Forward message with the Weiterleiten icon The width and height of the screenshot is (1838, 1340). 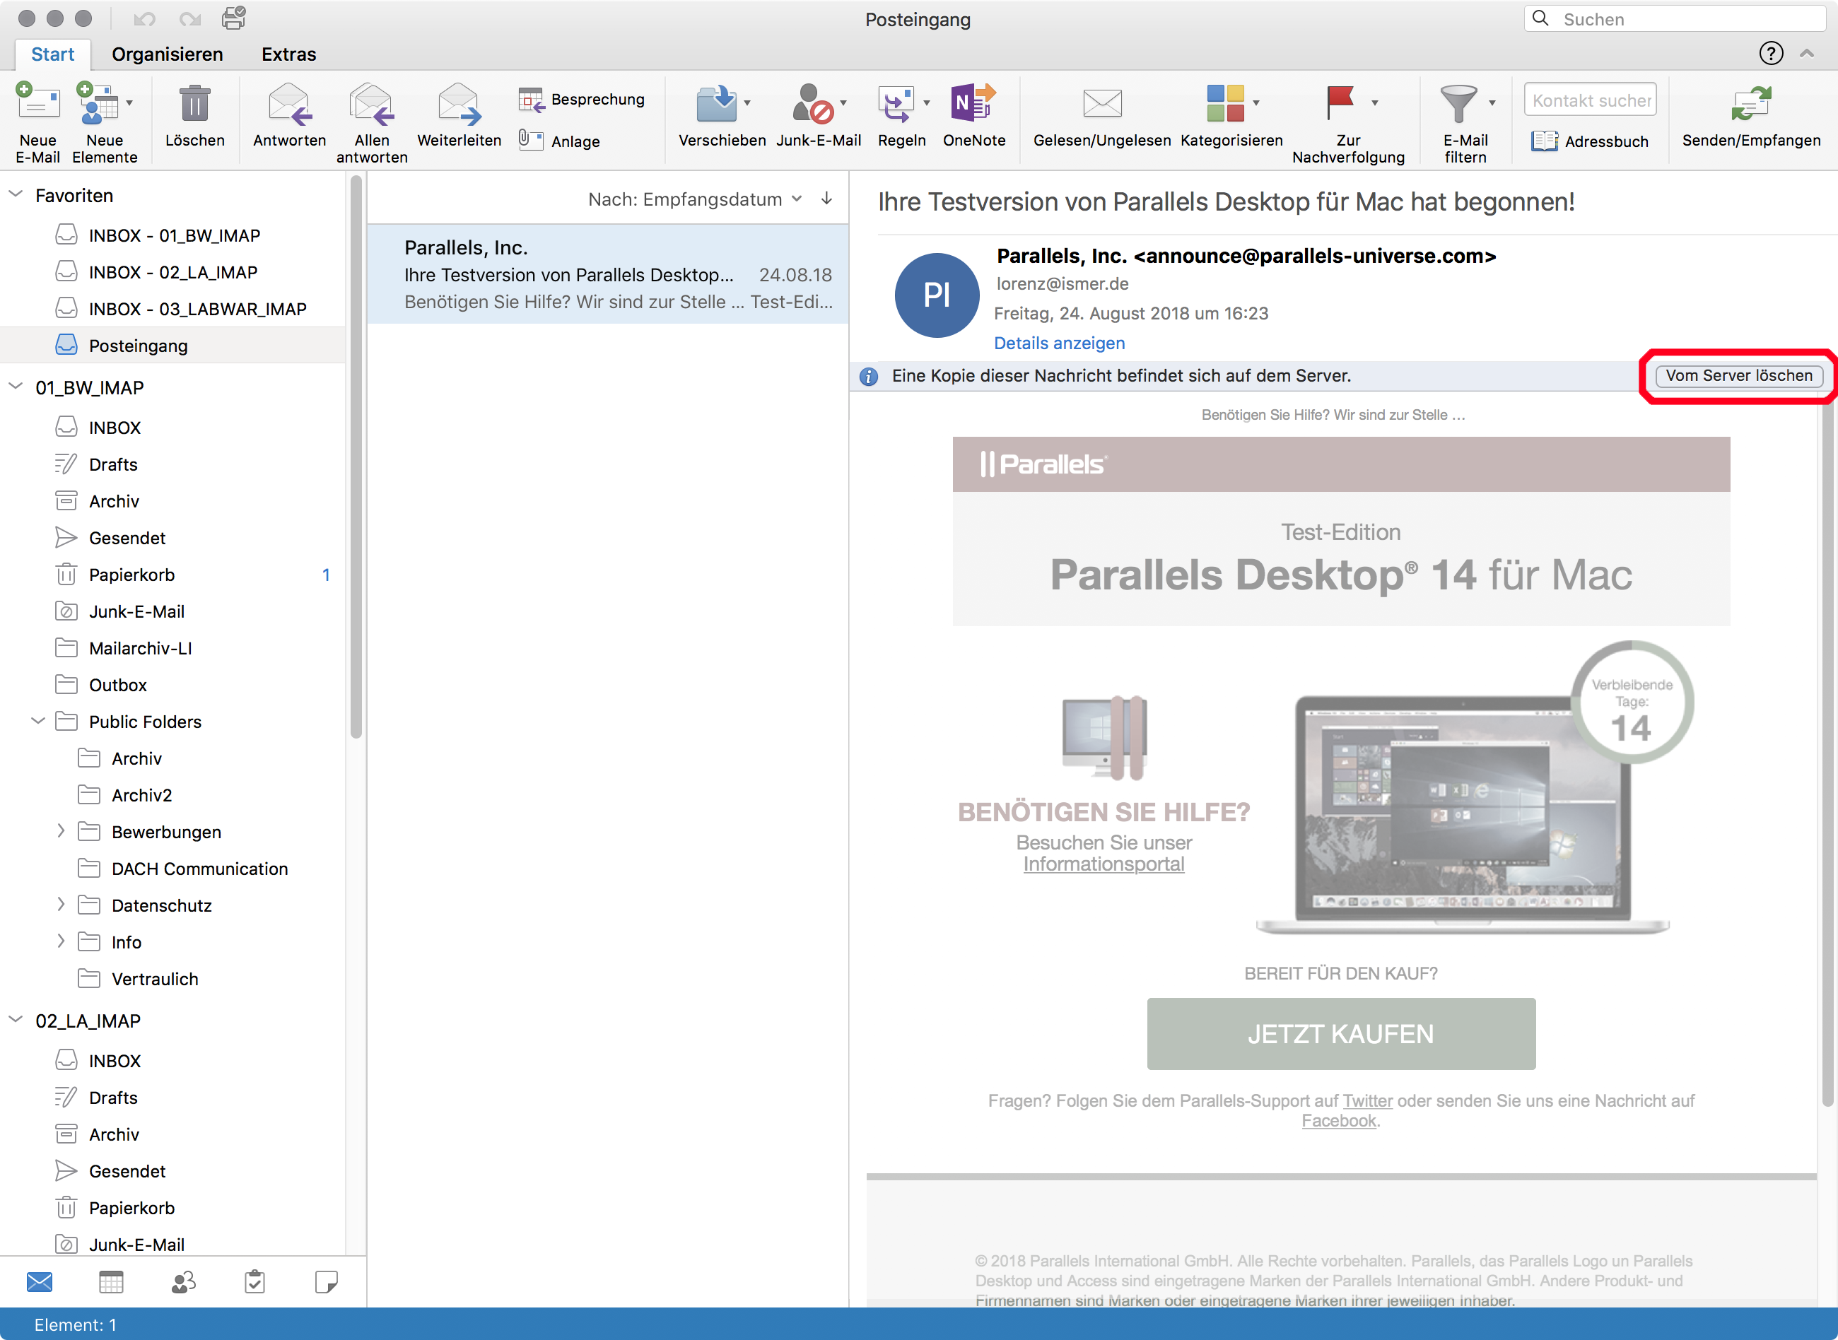click(x=458, y=104)
